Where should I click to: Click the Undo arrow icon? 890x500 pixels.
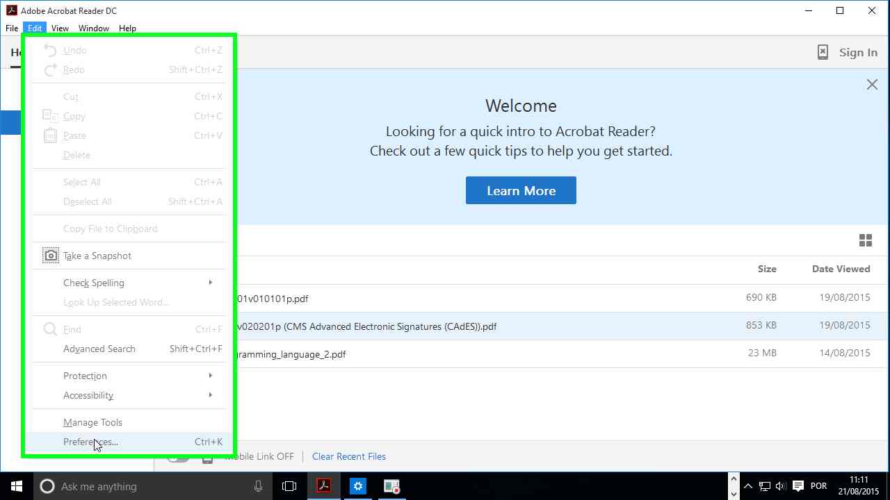50,50
